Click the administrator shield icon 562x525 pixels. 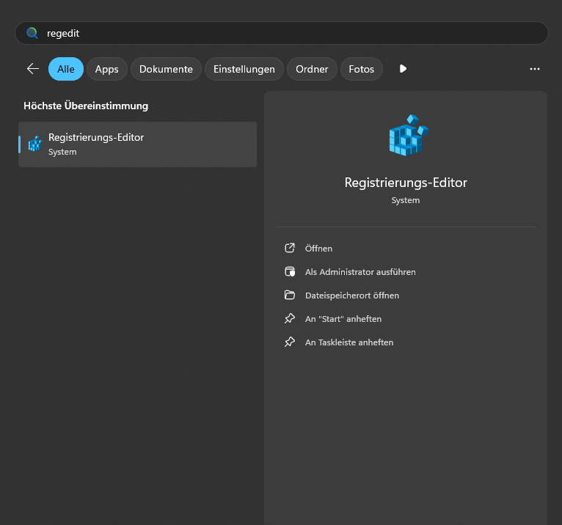290,271
